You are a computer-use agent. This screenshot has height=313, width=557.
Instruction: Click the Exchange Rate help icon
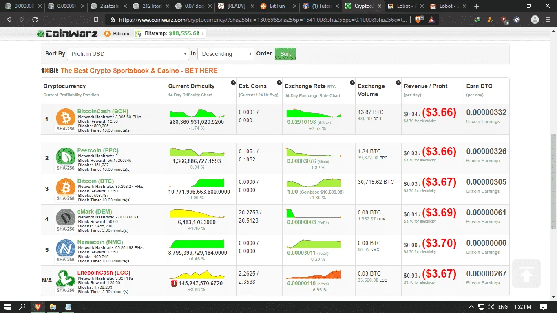click(352, 83)
